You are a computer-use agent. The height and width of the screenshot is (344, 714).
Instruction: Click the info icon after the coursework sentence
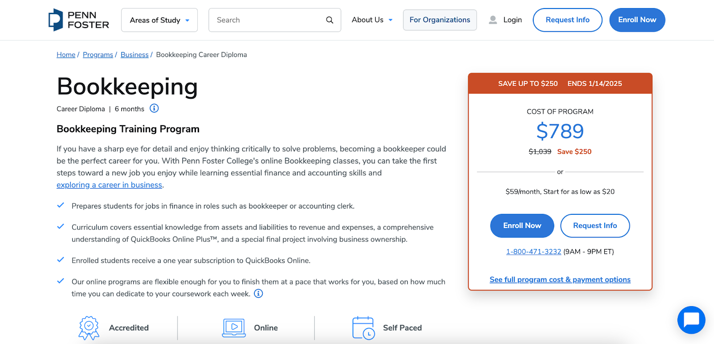tap(258, 293)
